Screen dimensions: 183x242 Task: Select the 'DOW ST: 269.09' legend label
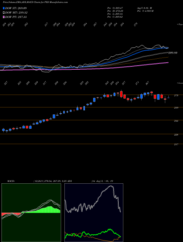tap(16, 8)
